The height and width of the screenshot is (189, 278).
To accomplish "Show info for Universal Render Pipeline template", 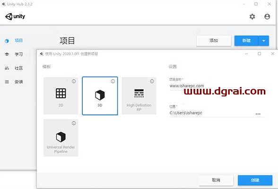I will 74,123.
